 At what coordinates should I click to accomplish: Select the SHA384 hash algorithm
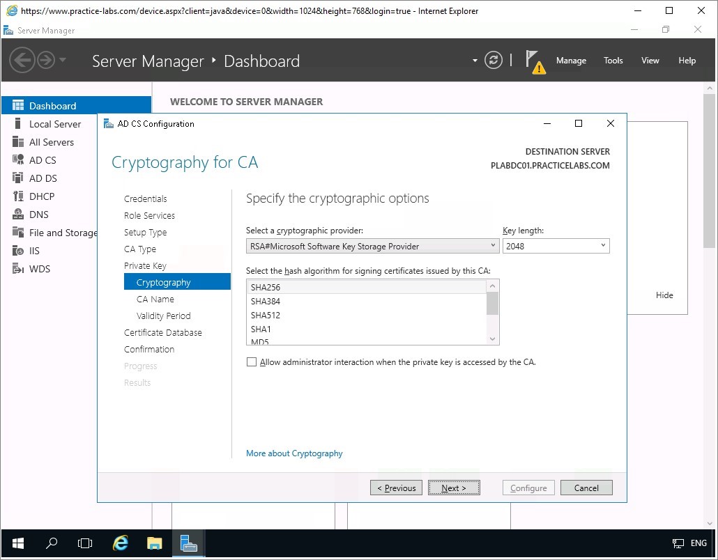click(367, 301)
